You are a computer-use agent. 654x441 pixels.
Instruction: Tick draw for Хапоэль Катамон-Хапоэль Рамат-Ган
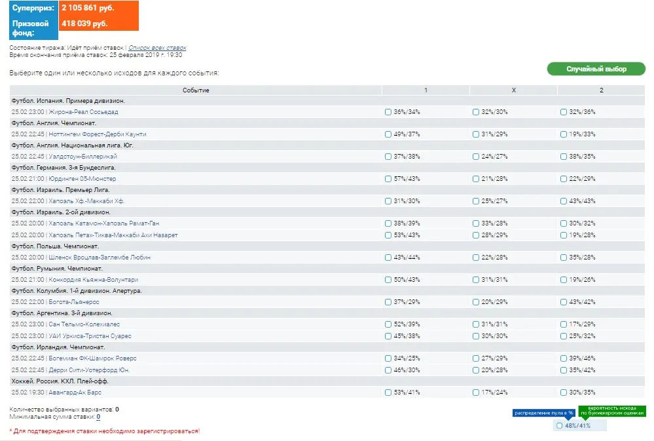click(475, 223)
